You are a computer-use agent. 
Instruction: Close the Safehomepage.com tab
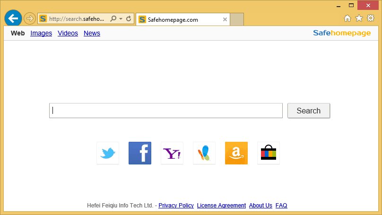pos(225,19)
